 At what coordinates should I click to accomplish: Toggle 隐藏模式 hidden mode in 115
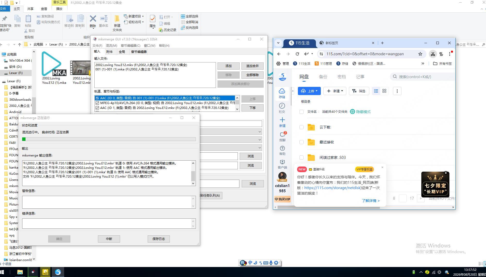[x=360, y=112]
